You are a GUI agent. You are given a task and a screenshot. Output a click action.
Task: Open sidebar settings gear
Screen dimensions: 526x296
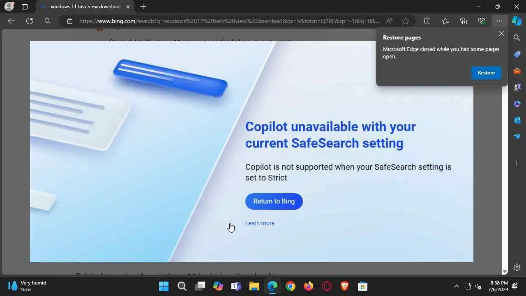517,267
